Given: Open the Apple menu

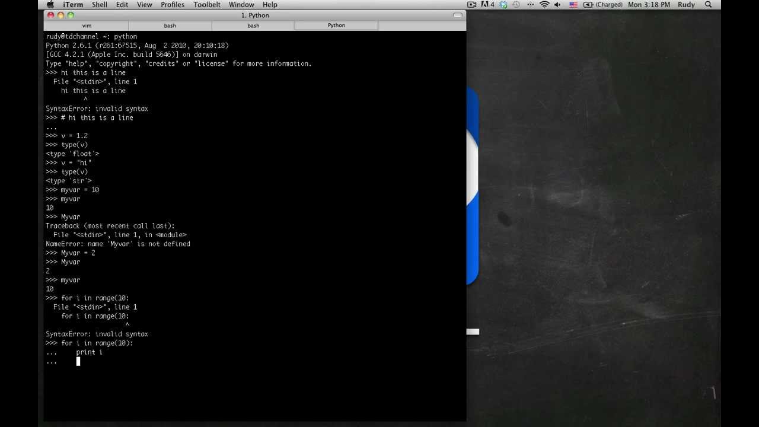Looking at the screenshot, I should [50, 5].
